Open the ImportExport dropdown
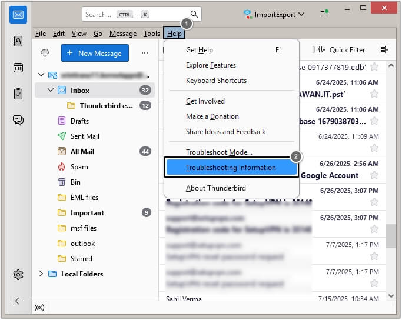This screenshot has height=320, width=402. tap(274, 14)
